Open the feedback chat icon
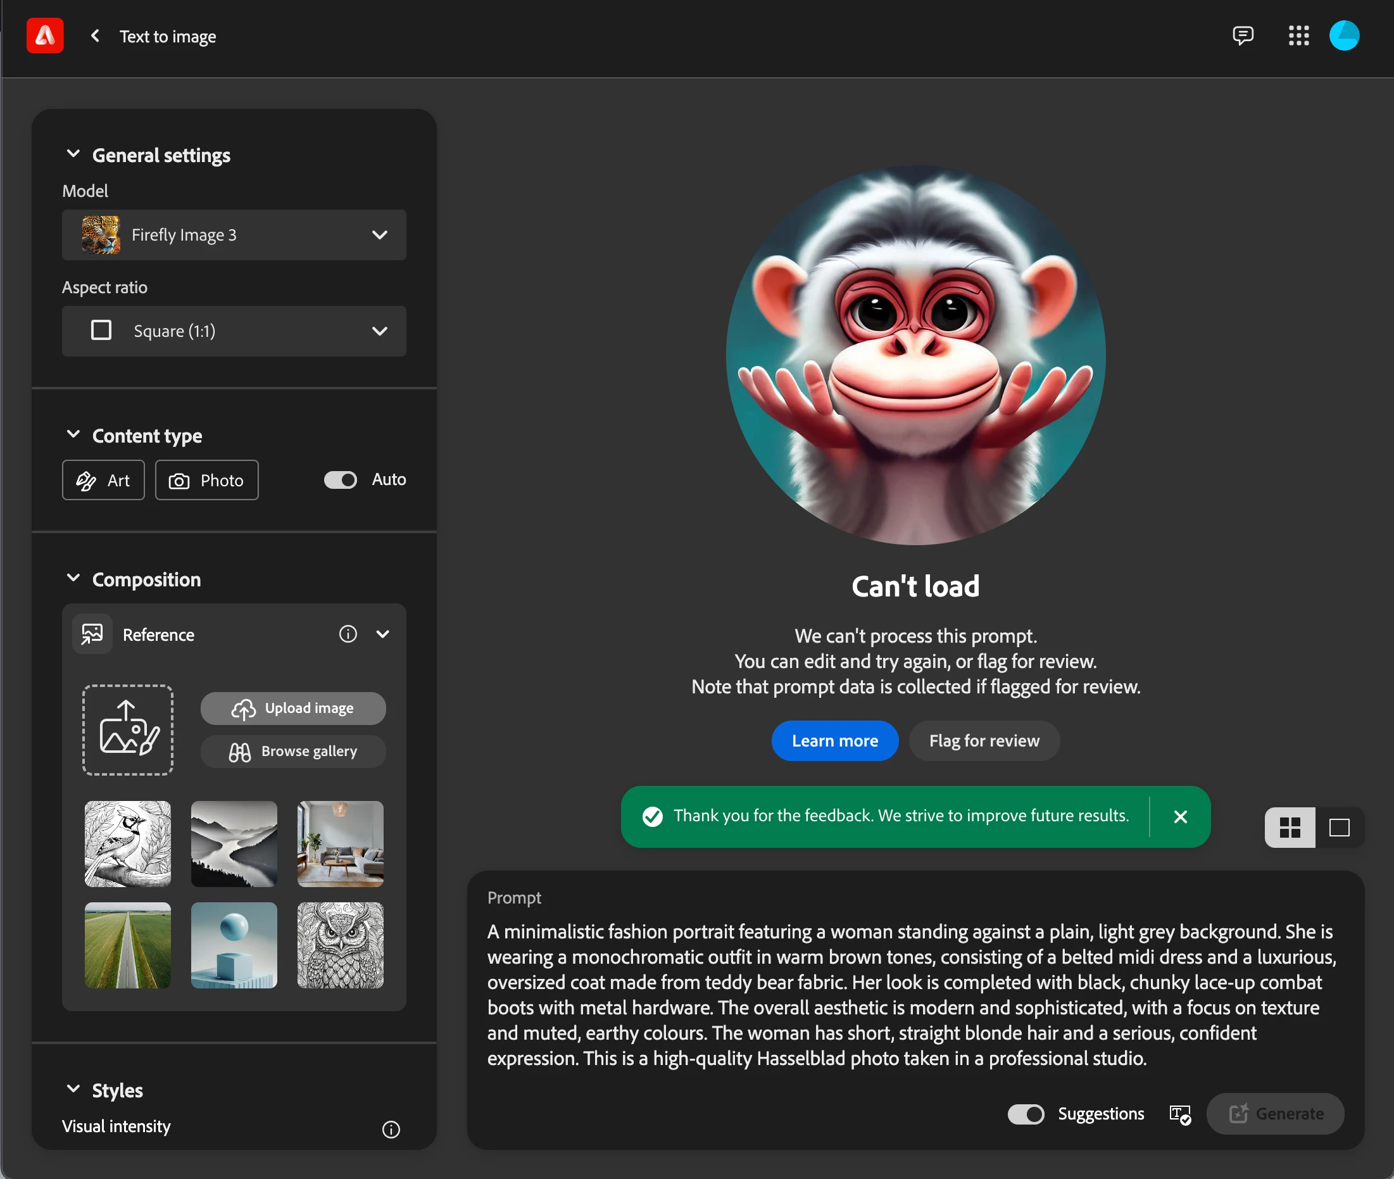 1242,35
